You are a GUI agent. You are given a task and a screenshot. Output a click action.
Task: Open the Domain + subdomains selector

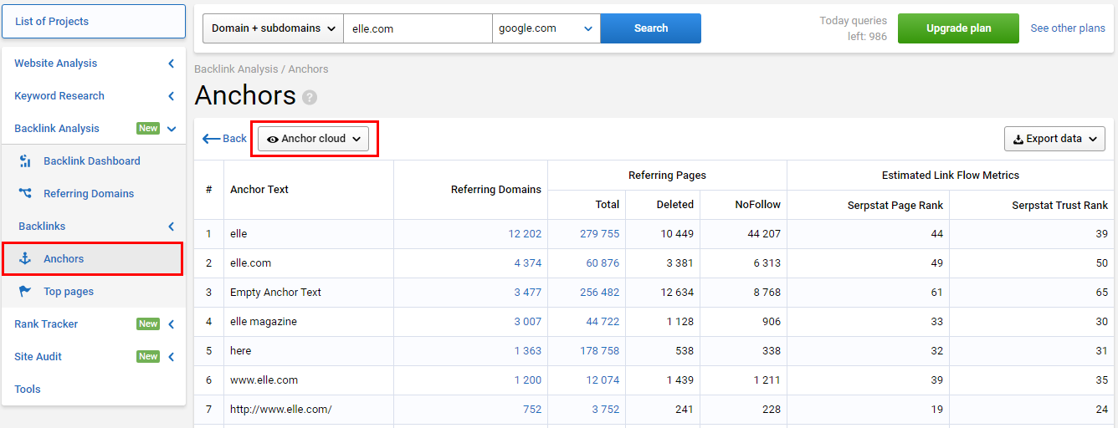[273, 28]
